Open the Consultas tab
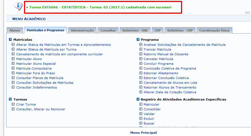 click(108, 30)
